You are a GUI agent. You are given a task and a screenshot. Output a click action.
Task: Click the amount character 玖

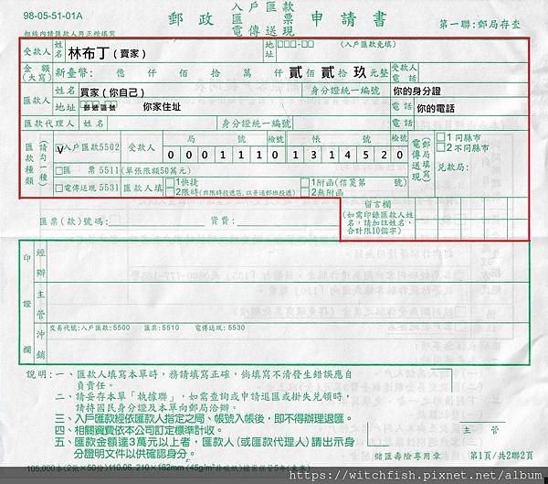click(360, 72)
